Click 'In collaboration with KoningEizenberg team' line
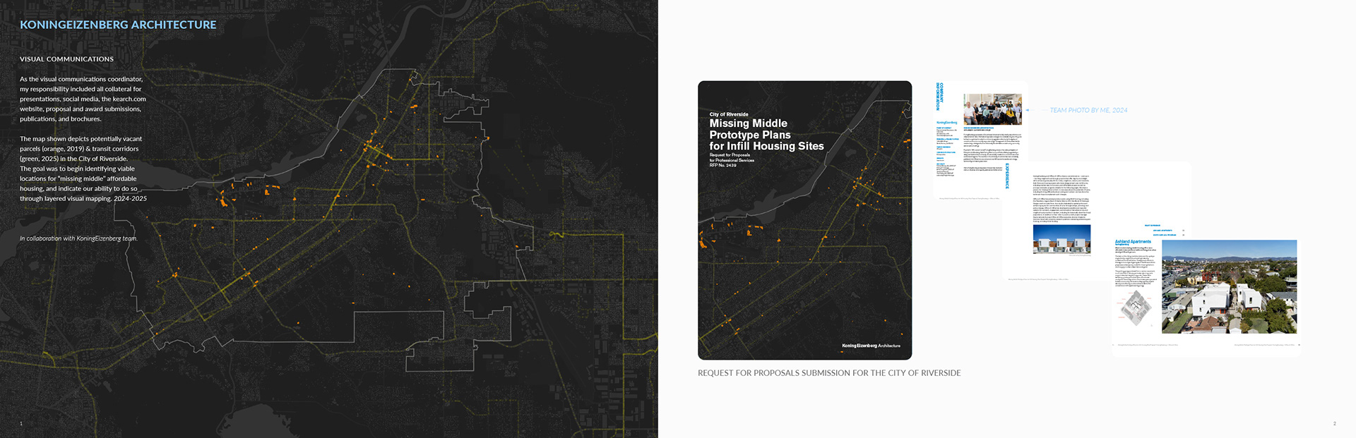The image size is (1356, 438). pos(78,238)
